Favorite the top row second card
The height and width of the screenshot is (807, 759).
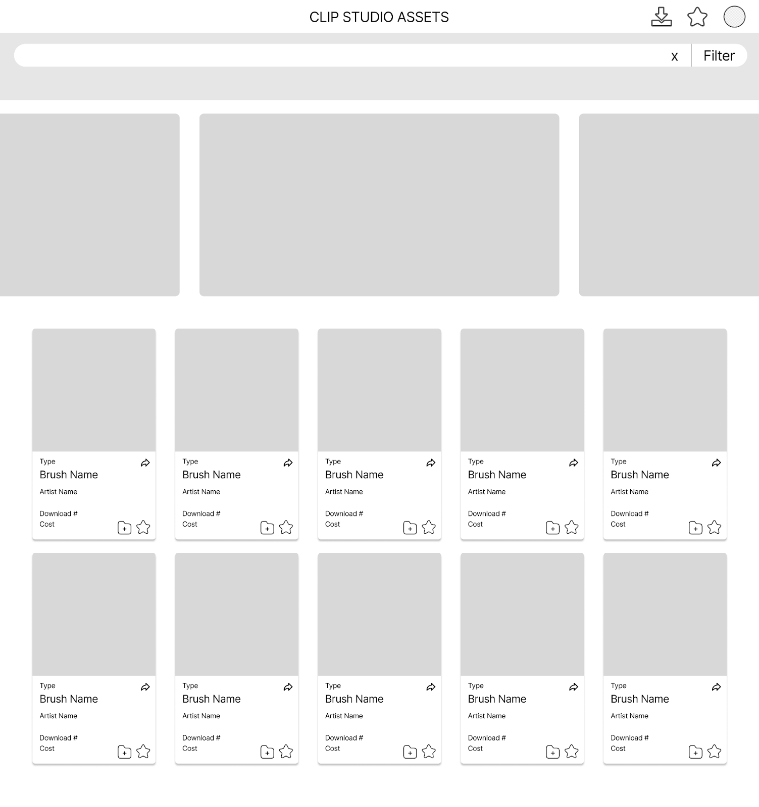(286, 527)
